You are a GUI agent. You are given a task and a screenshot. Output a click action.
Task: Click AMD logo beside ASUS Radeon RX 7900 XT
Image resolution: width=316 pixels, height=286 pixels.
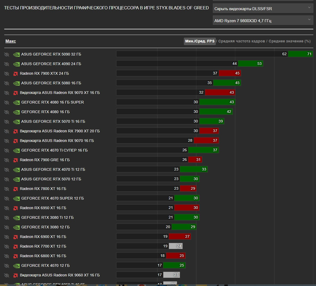[x=15, y=131]
